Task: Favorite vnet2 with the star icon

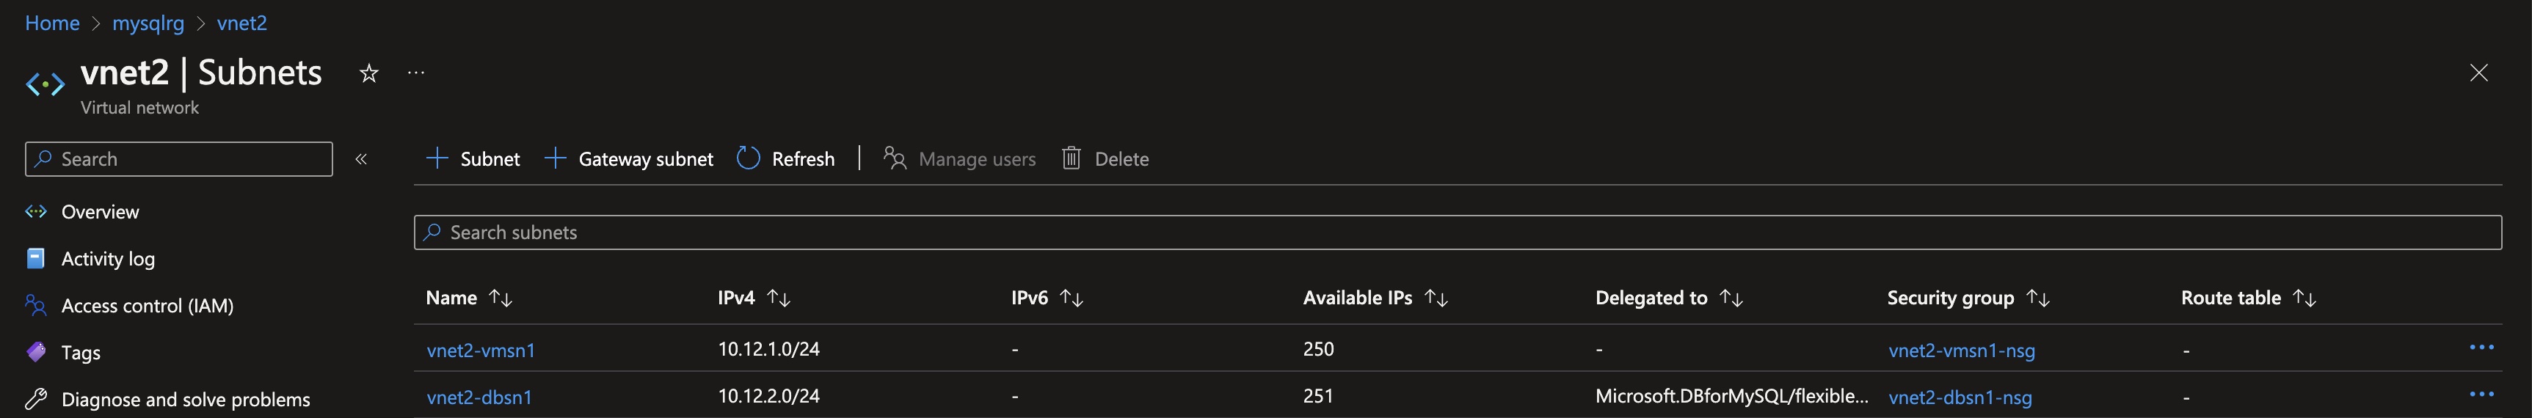Action: point(368,73)
